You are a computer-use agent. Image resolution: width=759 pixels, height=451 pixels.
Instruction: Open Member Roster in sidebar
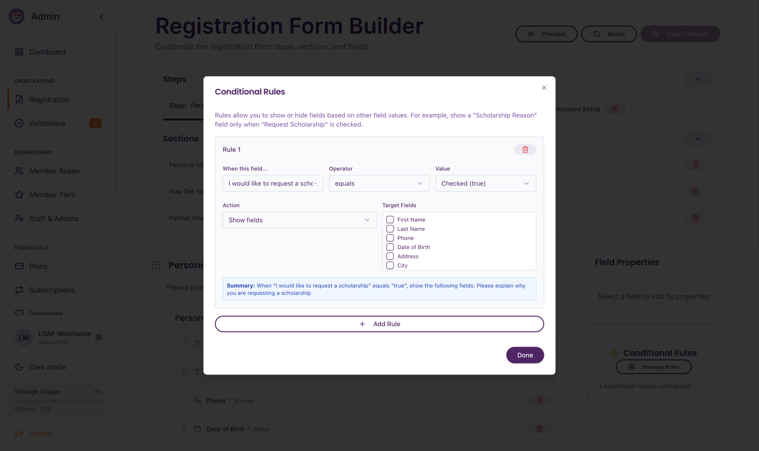pos(55,171)
